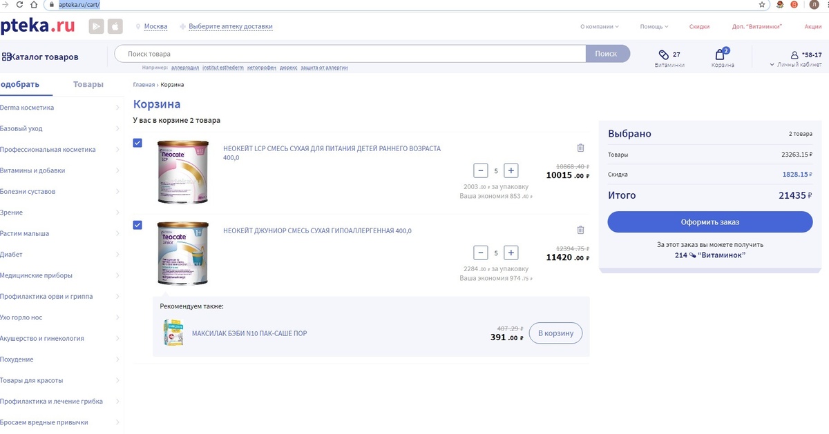The height and width of the screenshot is (434, 829).
Task: Choose city link Москва
Action: pyautogui.click(x=155, y=27)
